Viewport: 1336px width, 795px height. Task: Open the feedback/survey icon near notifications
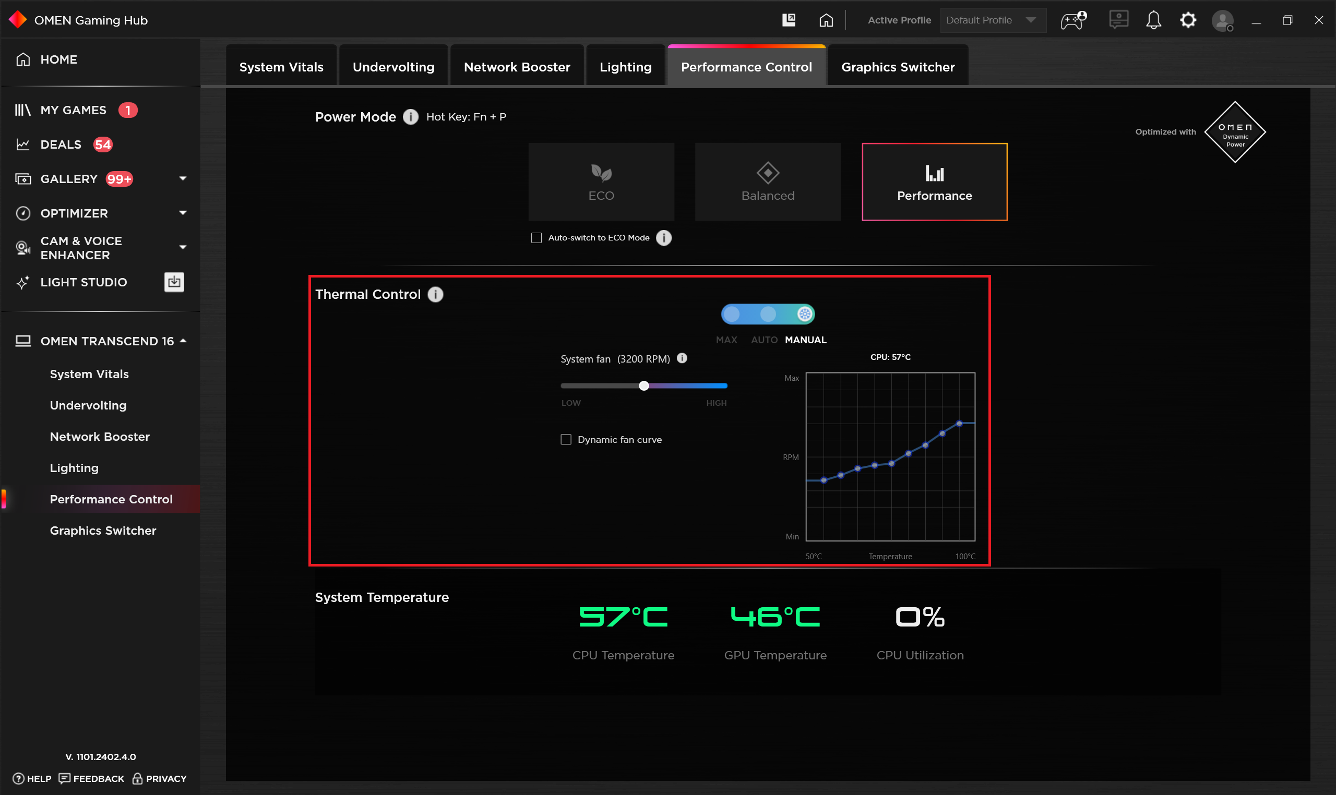tap(1118, 20)
